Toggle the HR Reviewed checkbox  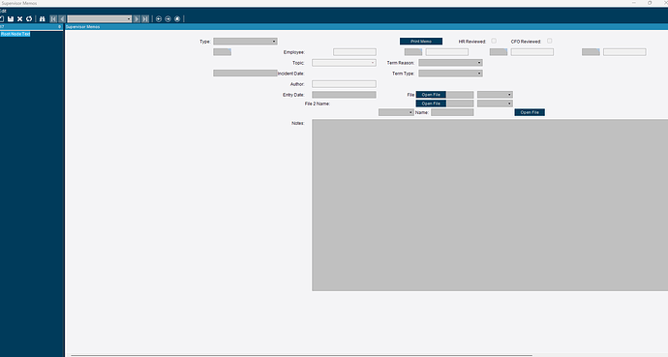click(x=494, y=41)
